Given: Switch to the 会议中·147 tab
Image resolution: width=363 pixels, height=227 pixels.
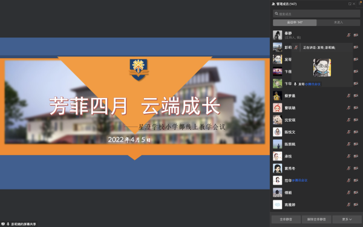Looking at the screenshot, I should click(295, 22).
